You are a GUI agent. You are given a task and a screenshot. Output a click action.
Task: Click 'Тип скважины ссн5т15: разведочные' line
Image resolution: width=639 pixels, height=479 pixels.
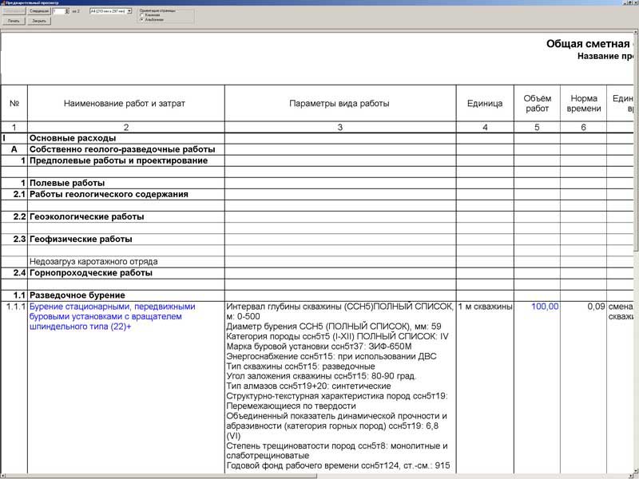tap(300, 366)
